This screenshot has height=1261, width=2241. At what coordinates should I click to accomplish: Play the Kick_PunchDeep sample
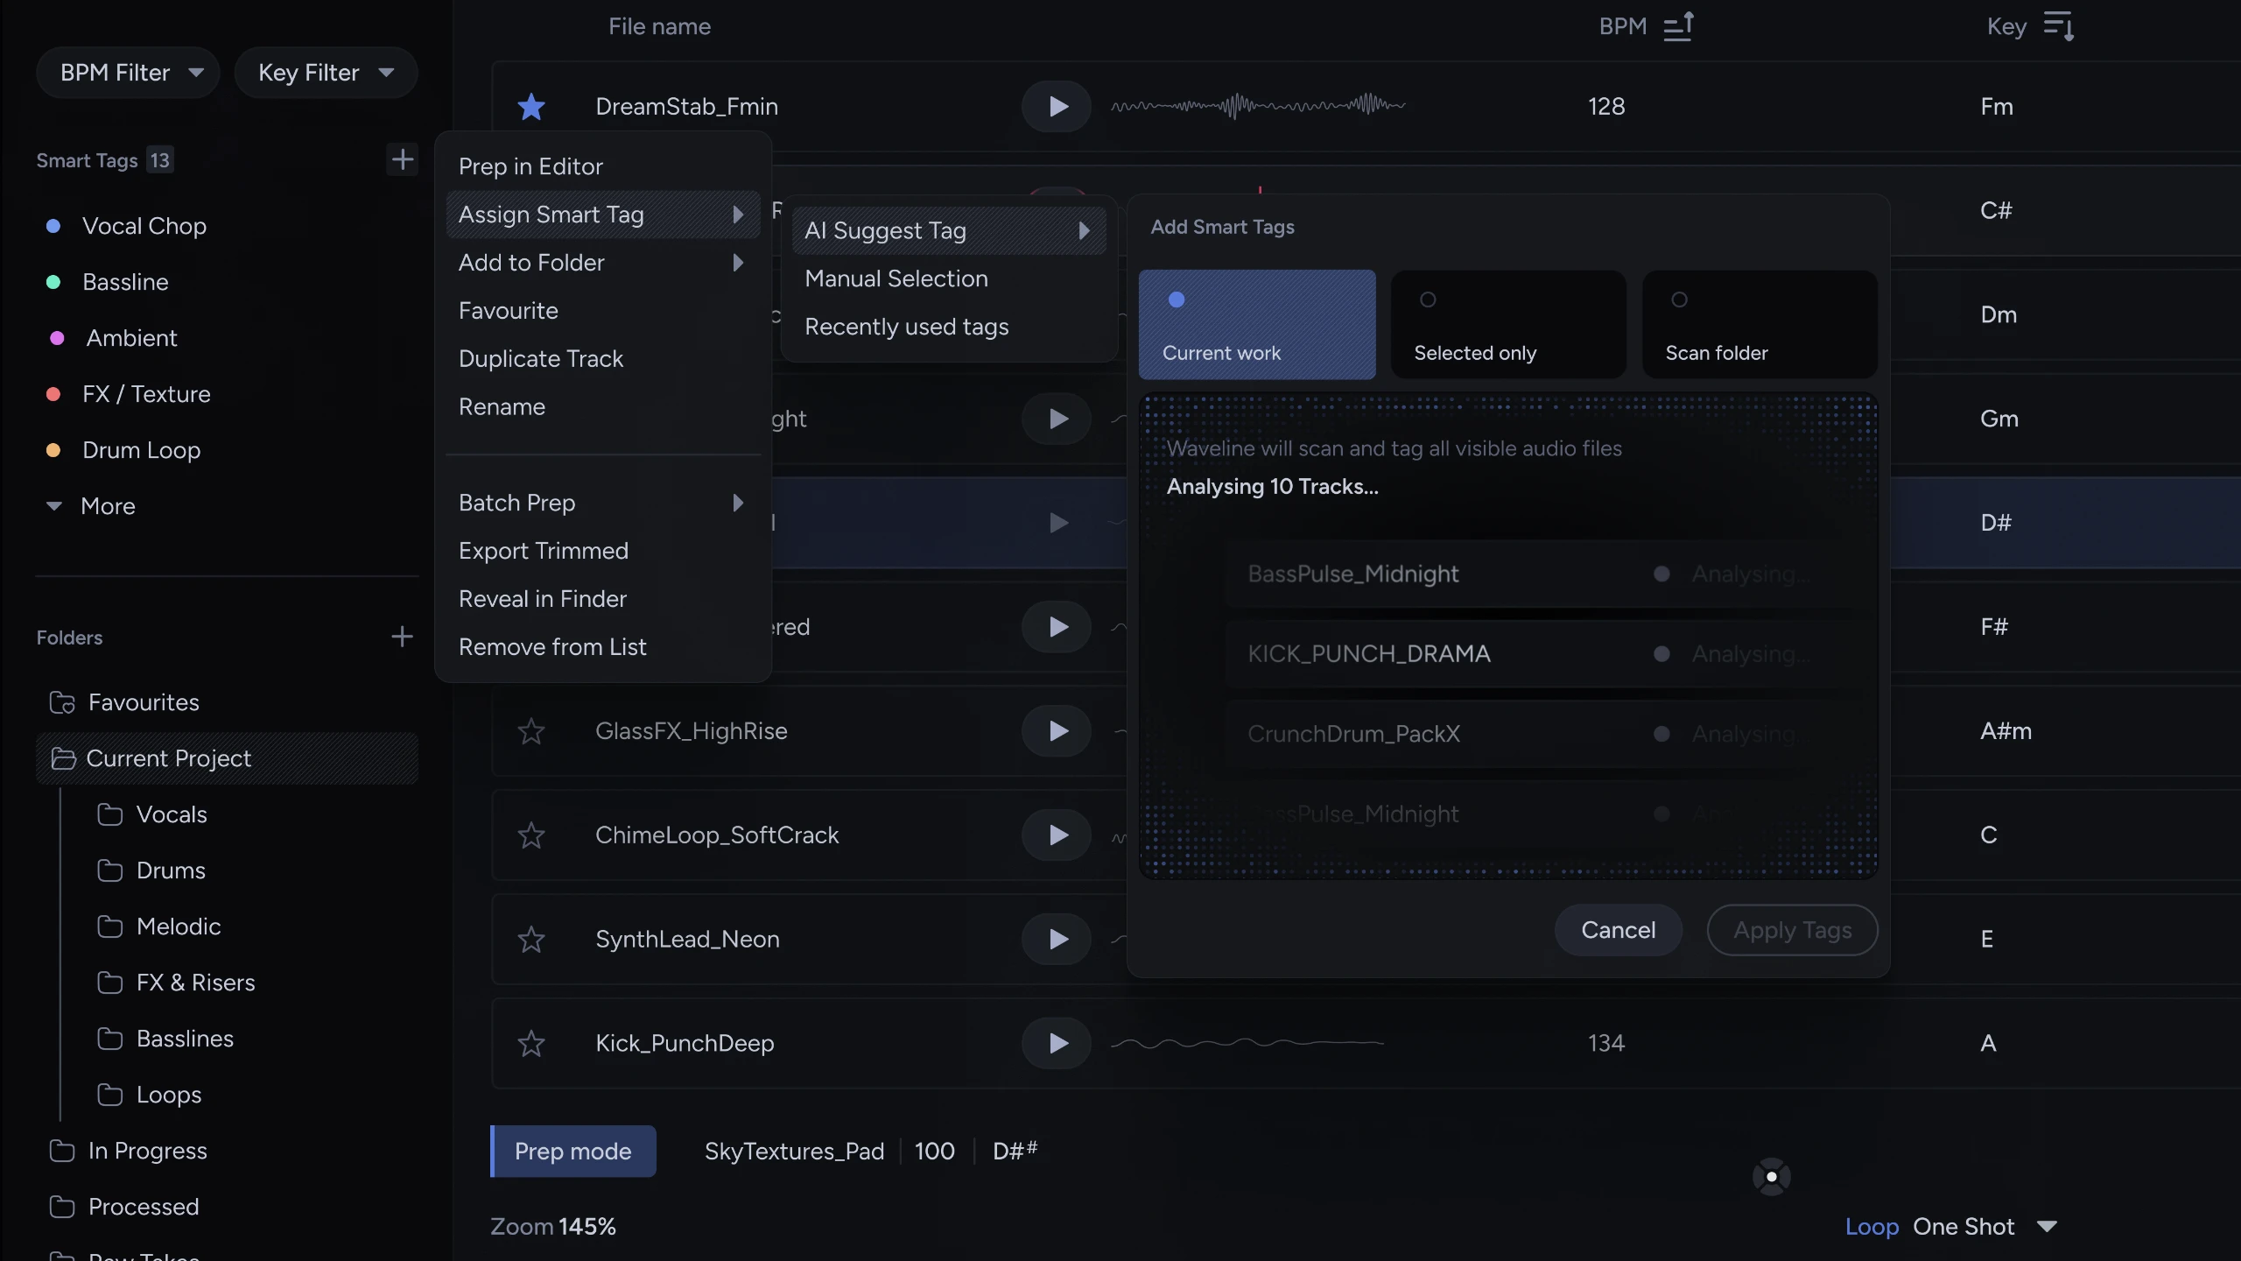pyautogui.click(x=1057, y=1044)
